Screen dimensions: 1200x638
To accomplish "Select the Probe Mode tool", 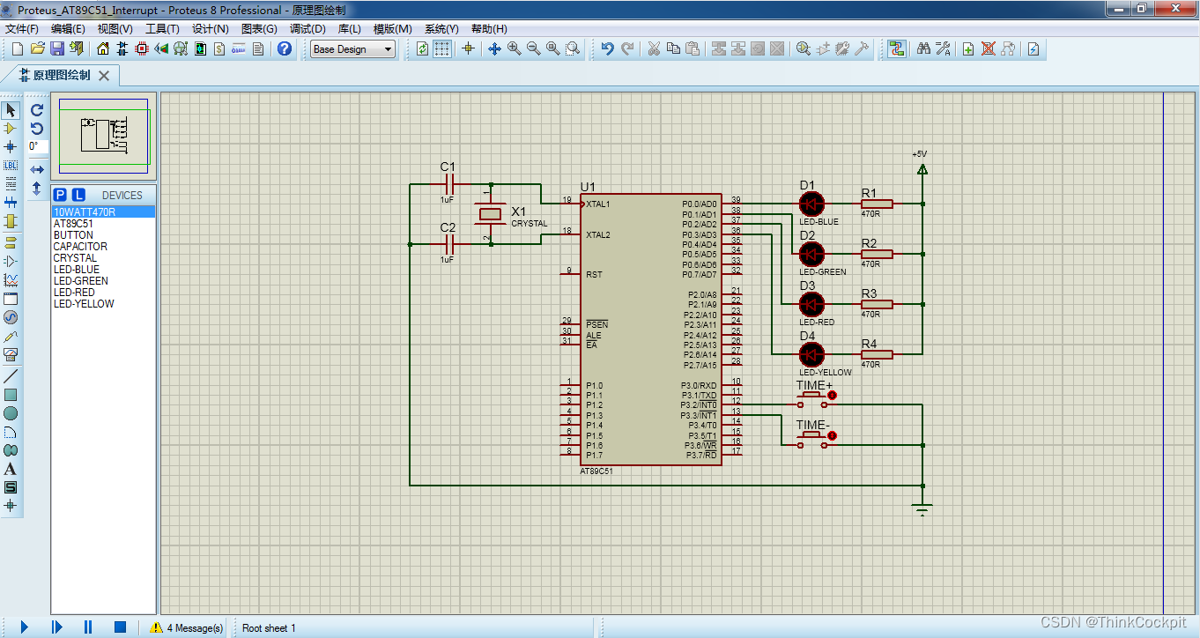I will (11, 336).
